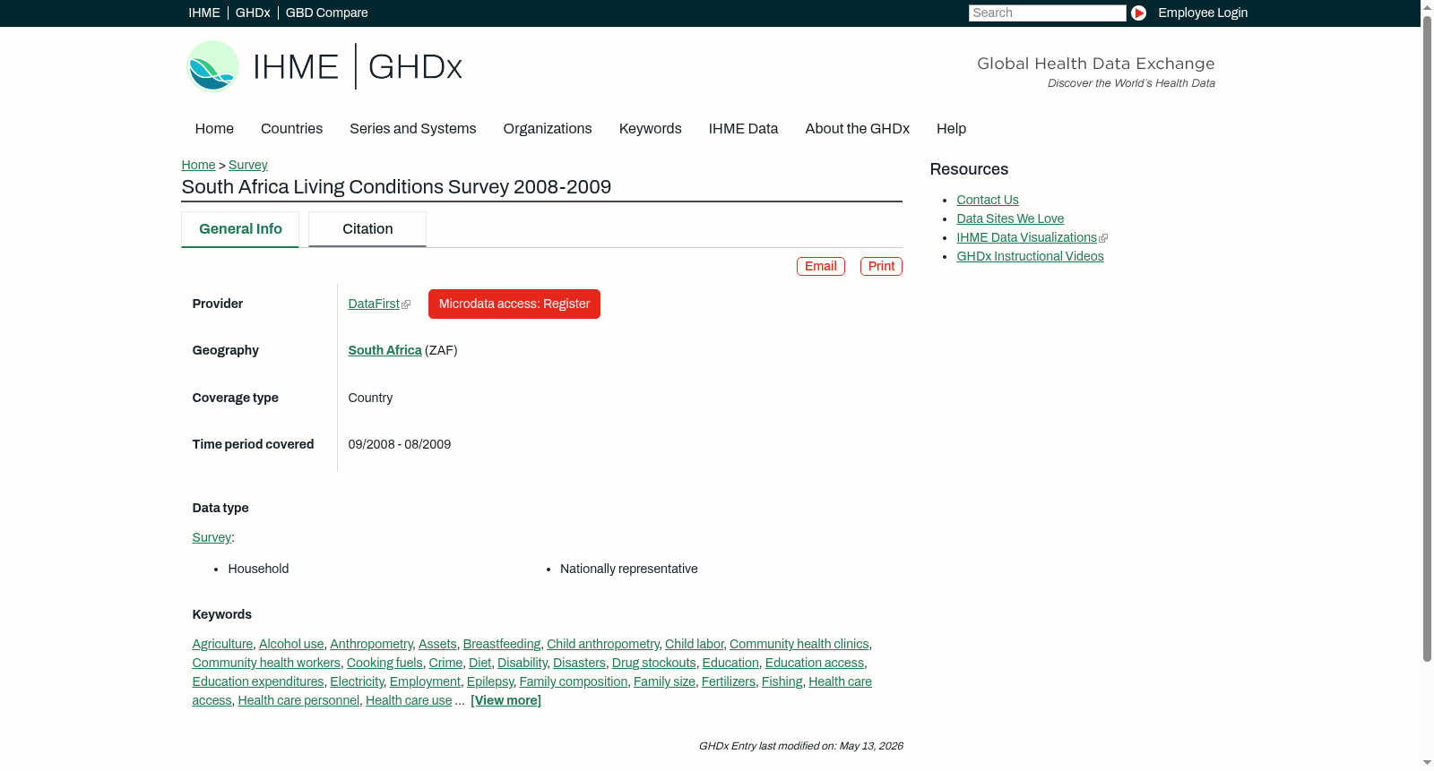This screenshot has height=771, width=1434.
Task: Click the Email button
Action: (x=821, y=266)
